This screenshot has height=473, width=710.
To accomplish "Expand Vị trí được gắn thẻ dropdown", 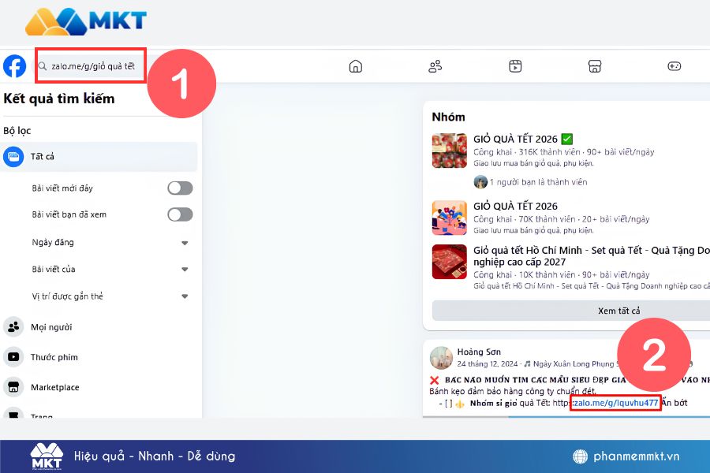I will click(185, 296).
